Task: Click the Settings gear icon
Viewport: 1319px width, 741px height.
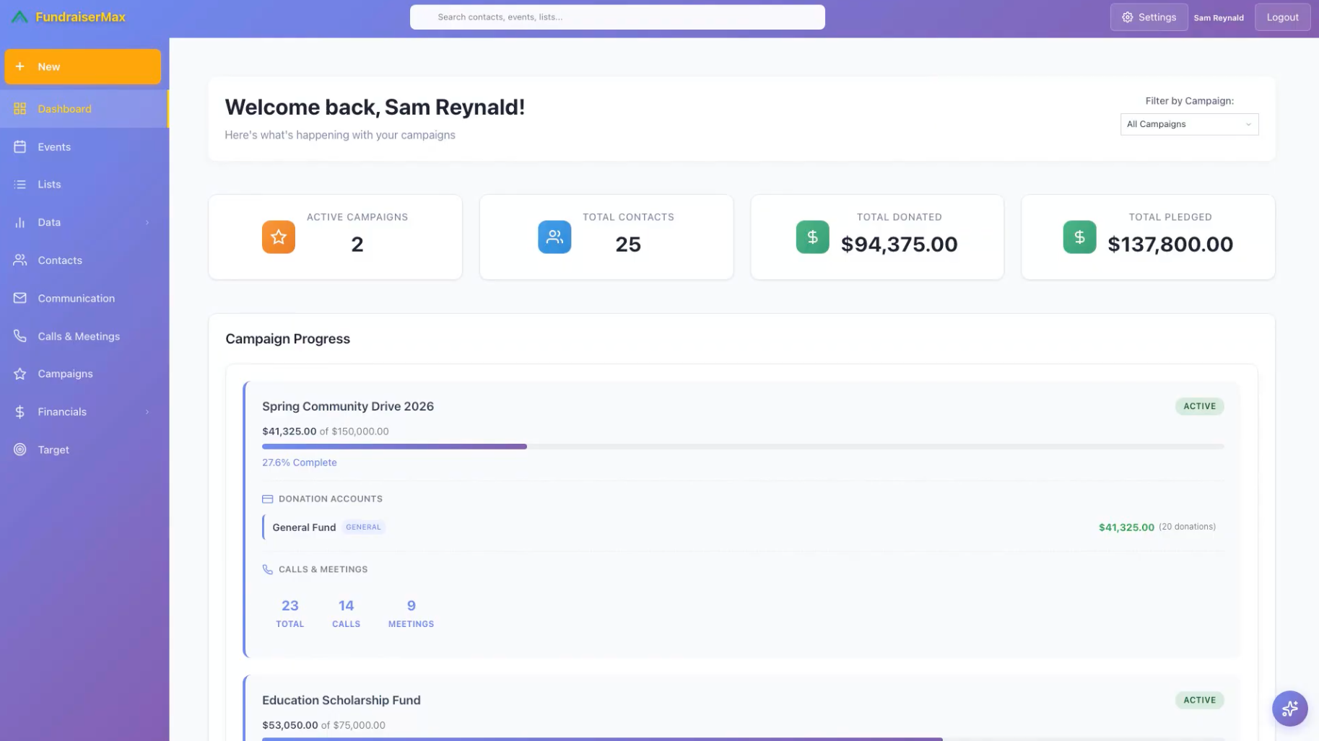Action: [1128, 17]
